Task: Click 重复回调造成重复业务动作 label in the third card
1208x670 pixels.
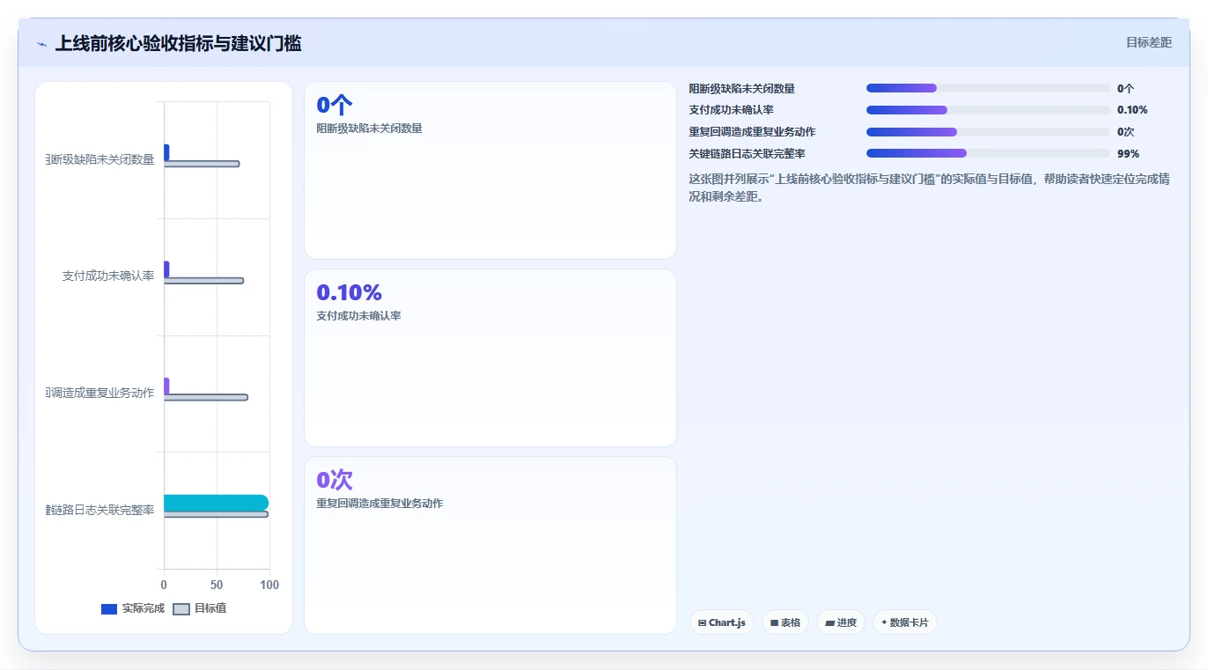Action: point(379,504)
